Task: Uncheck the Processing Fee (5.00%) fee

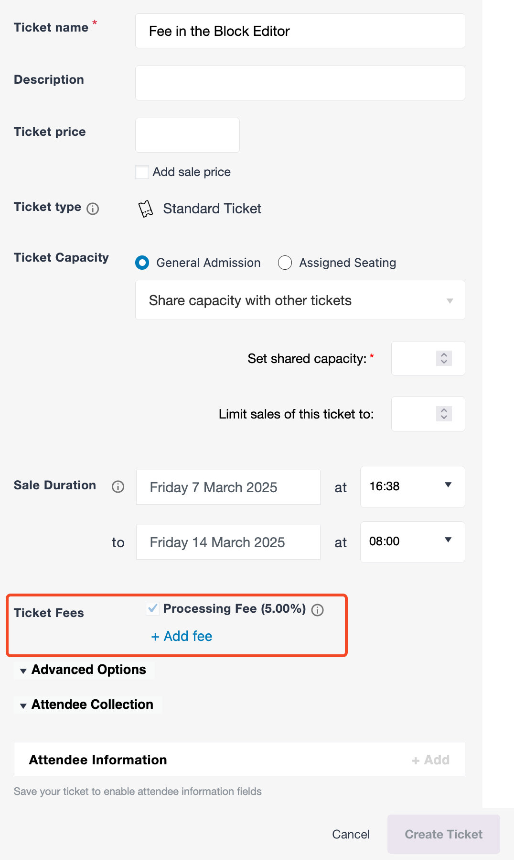Action: 153,609
